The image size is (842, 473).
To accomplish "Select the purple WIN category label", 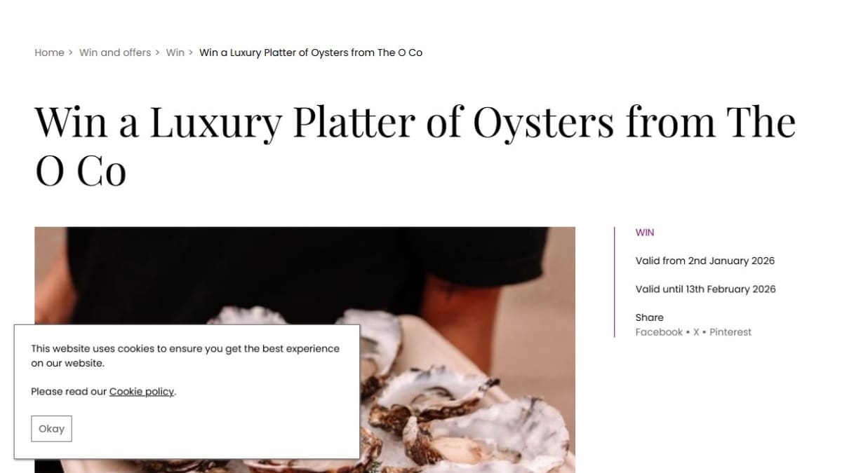I will click(x=645, y=233).
